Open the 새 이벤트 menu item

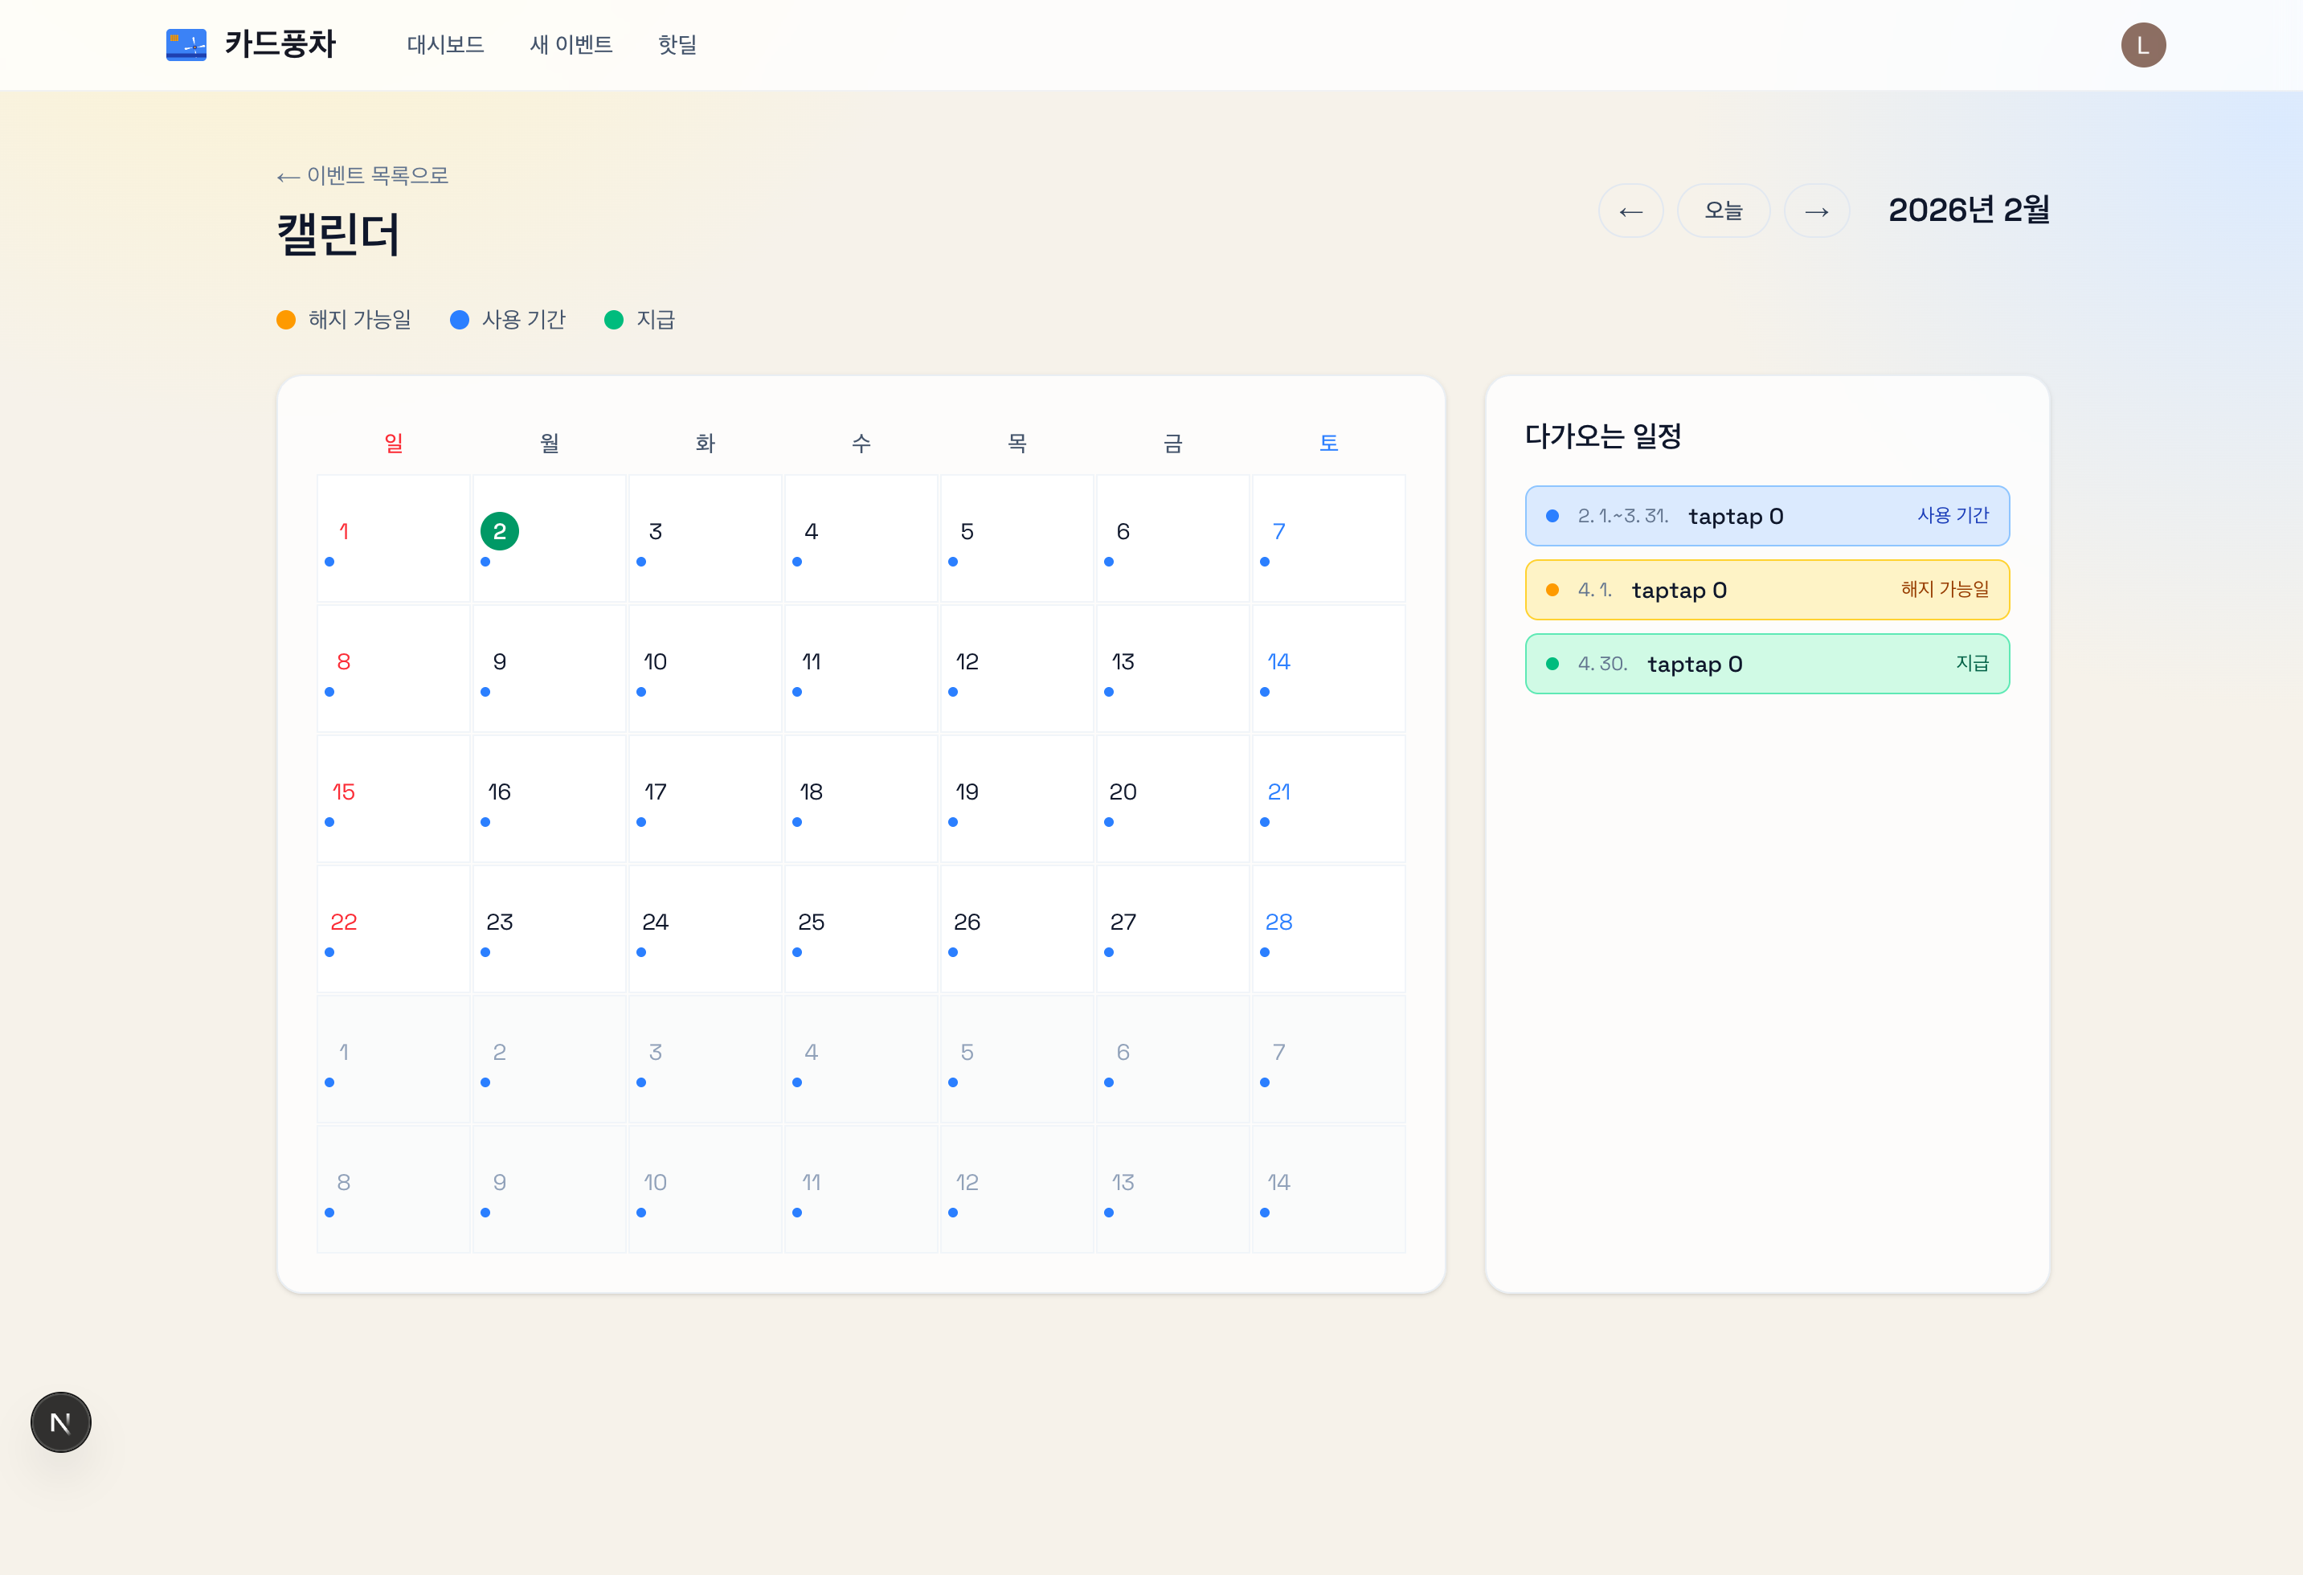[571, 45]
